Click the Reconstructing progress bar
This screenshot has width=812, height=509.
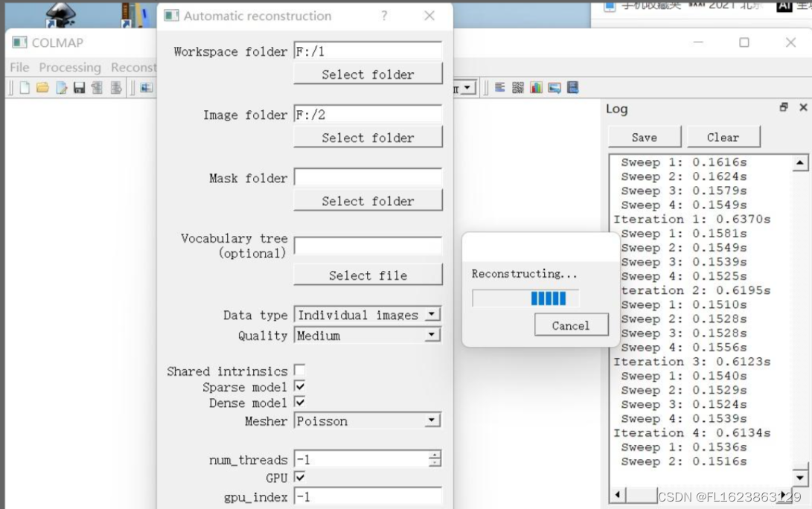(525, 298)
